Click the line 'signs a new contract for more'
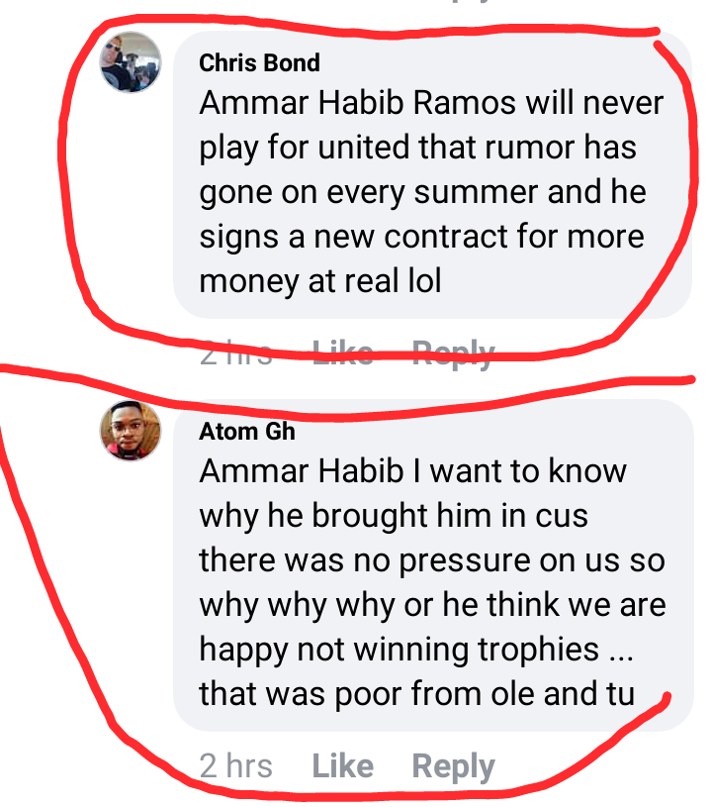Viewport: 712px width, 807px height. [x=421, y=237]
